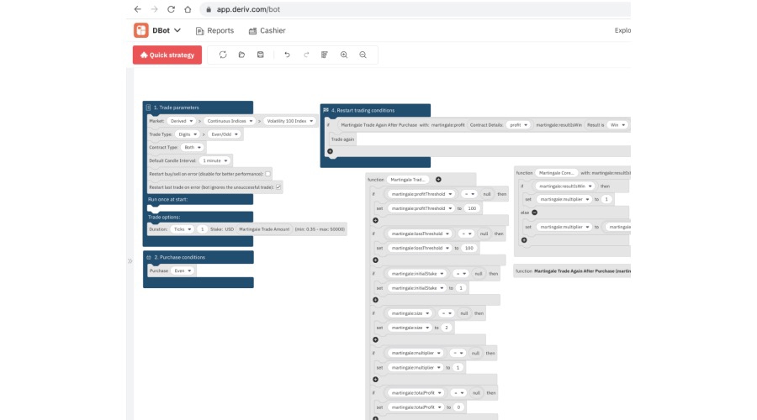Sort blocks using the toolbar sort icon

point(325,55)
